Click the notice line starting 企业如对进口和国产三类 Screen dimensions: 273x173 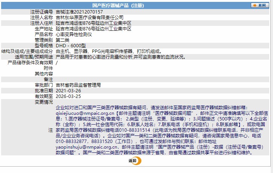coord(151,108)
